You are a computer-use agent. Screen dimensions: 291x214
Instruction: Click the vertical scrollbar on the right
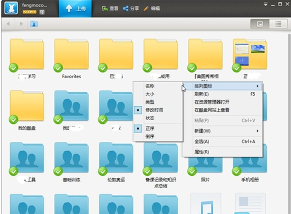tap(289, 124)
